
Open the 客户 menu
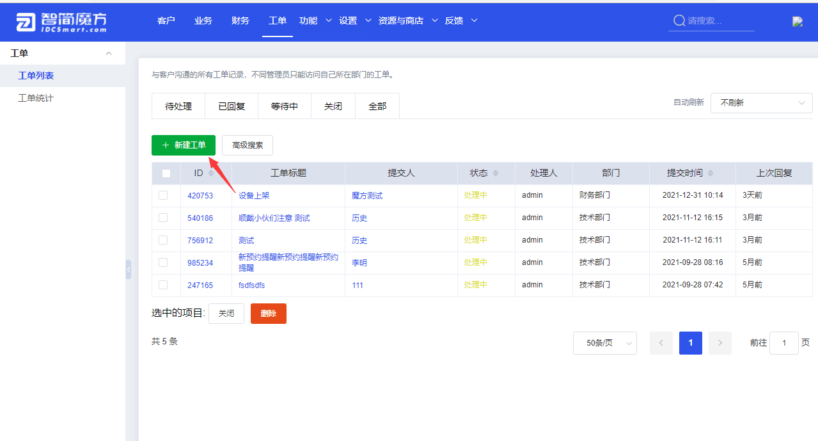tap(166, 20)
